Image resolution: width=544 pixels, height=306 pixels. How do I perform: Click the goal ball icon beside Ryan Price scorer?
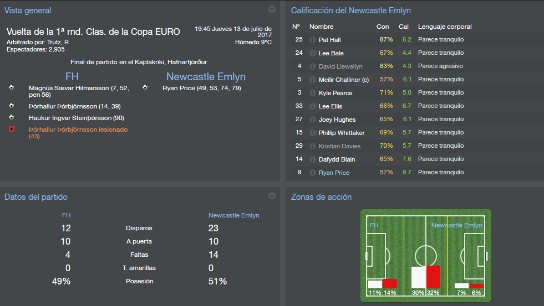coord(145,87)
